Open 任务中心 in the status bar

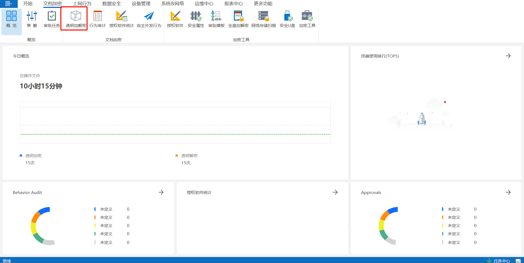click(x=501, y=261)
